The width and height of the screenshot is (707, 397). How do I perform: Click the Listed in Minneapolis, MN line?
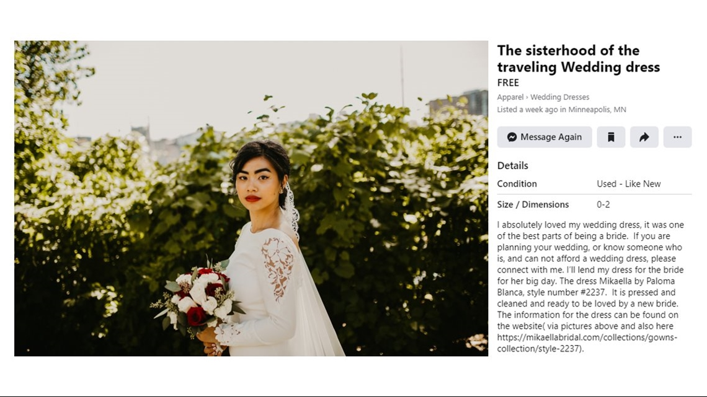[x=561, y=110]
